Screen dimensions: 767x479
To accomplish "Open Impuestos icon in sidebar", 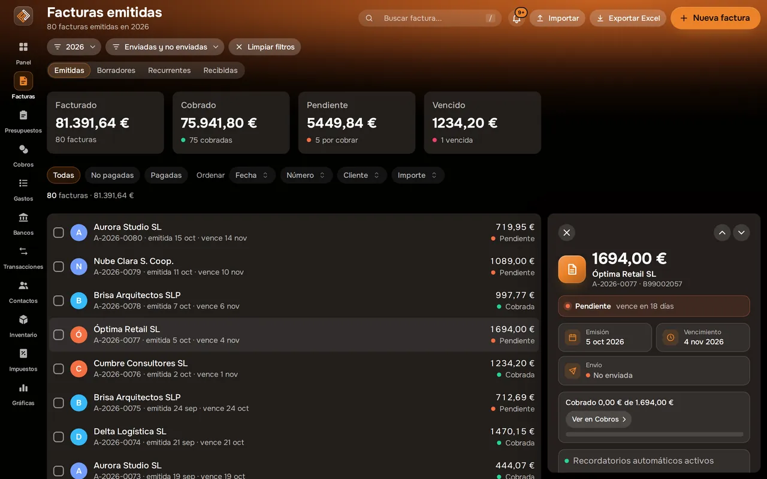I will 23,354.
